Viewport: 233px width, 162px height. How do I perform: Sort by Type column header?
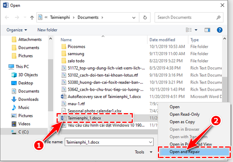(195, 40)
